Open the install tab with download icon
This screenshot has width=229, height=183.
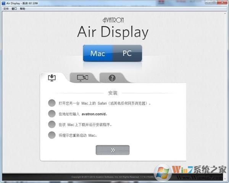[x=52, y=78]
